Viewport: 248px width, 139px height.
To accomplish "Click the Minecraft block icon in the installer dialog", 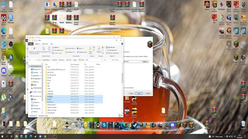I will 150,44.
